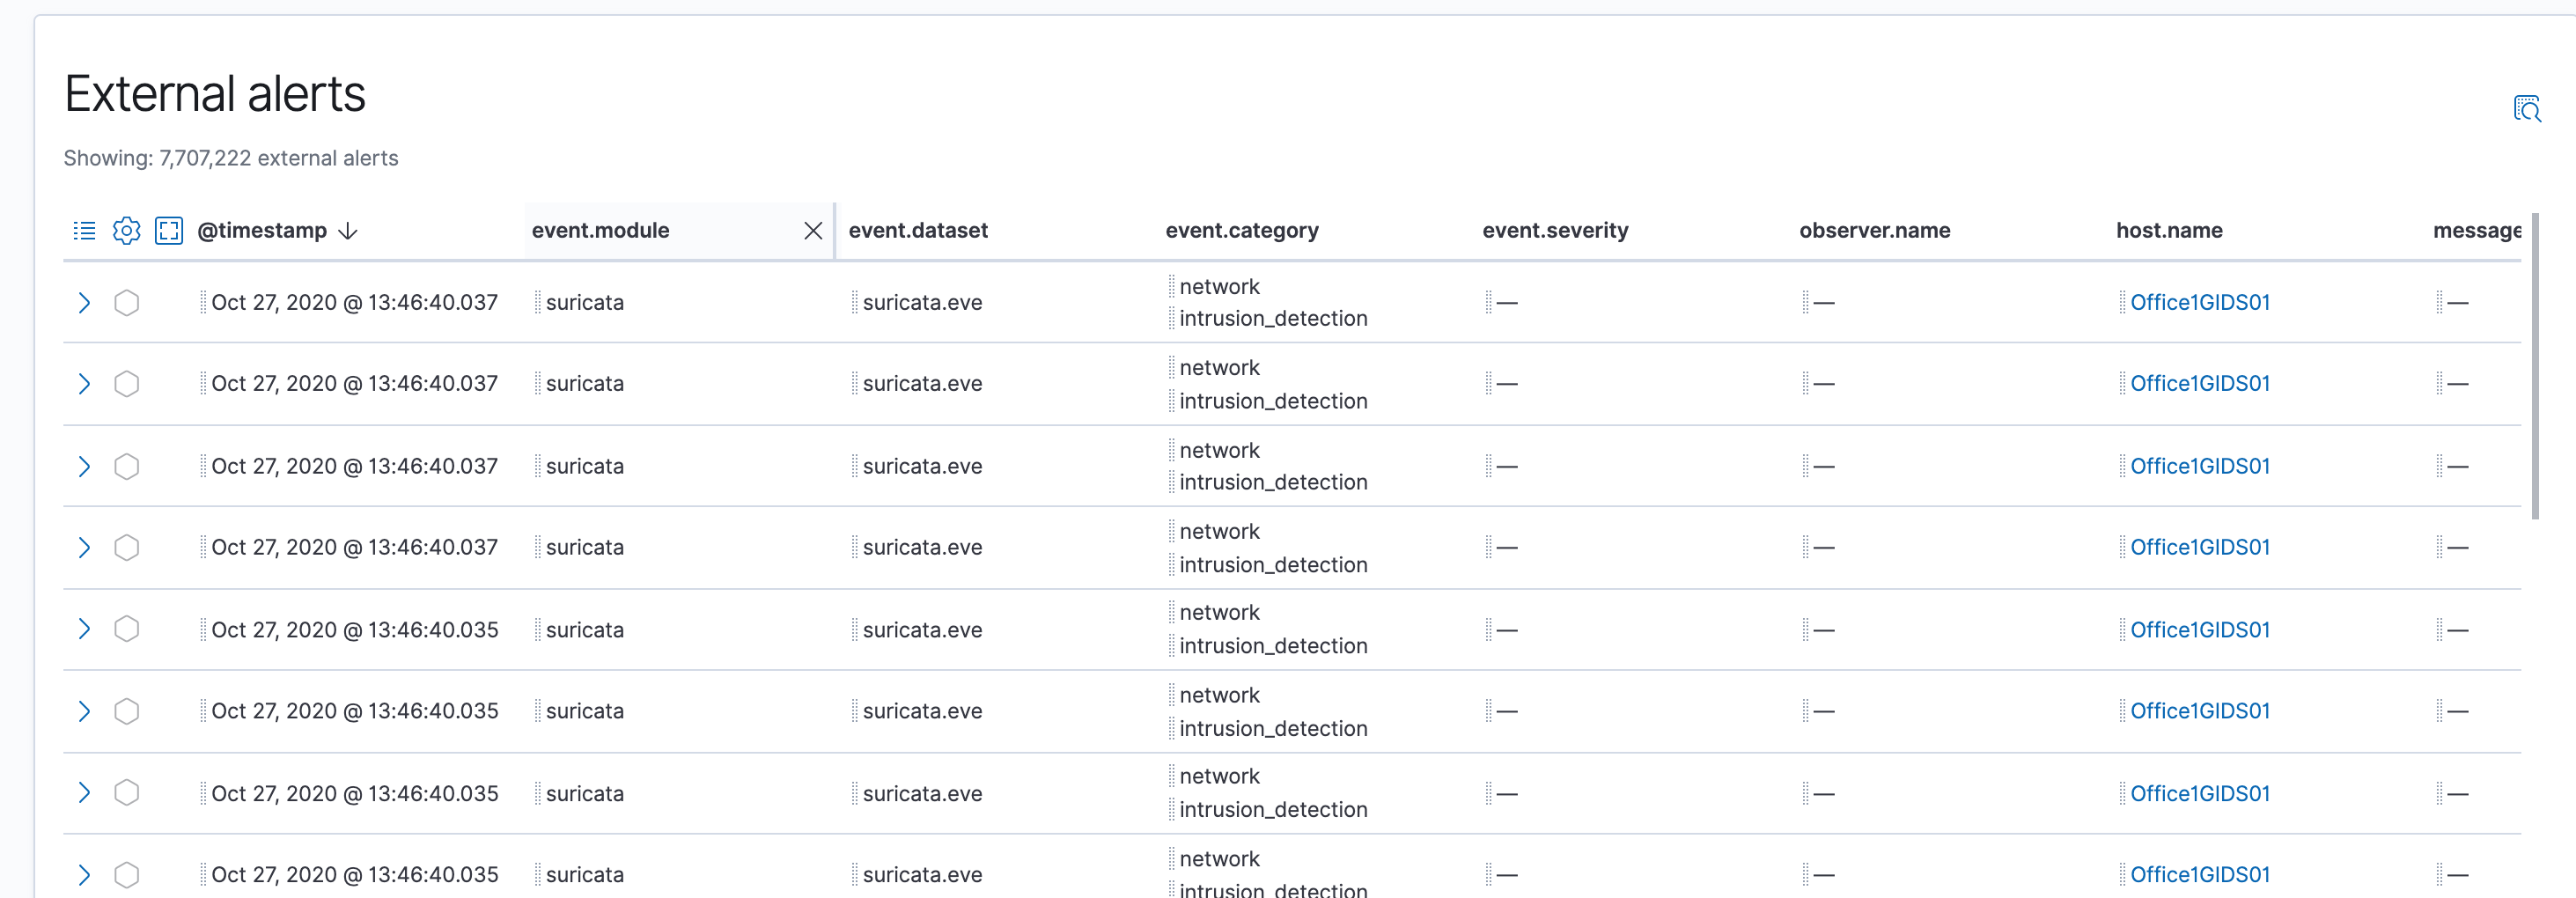Click the host.name column header
This screenshot has height=898, width=2576.
point(2169,231)
